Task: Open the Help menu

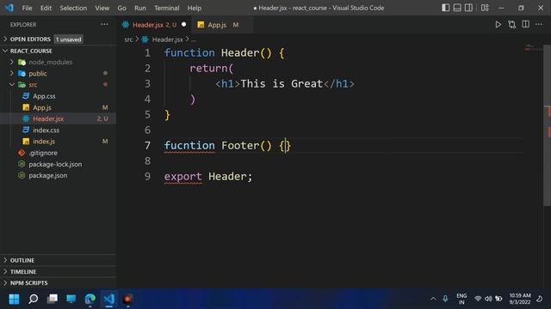Action: 195,8
